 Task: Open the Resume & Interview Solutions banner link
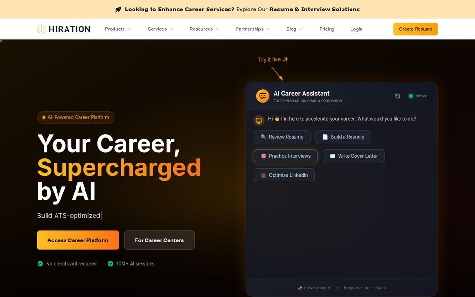point(314,10)
